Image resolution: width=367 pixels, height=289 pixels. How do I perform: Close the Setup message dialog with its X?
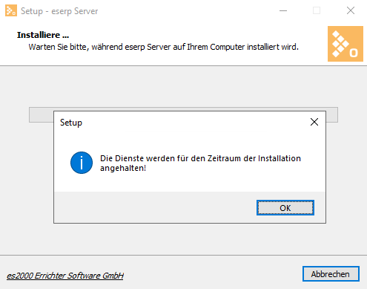(314, 122)
